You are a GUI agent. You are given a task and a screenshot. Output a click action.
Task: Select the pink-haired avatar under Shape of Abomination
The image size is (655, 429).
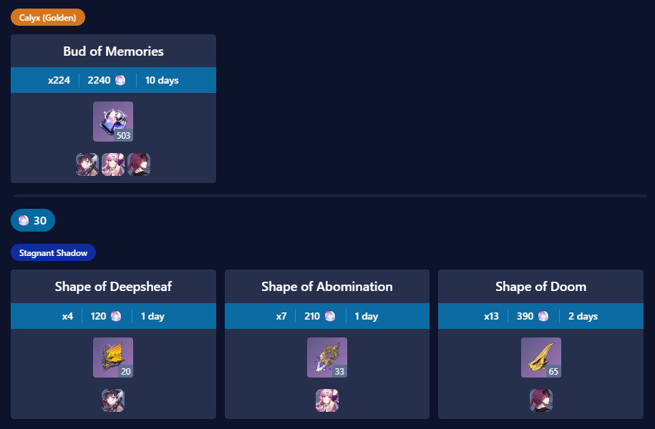[327, 400]
